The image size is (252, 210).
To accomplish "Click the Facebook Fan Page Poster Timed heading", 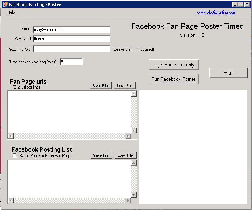I will [x=187, y=26].
